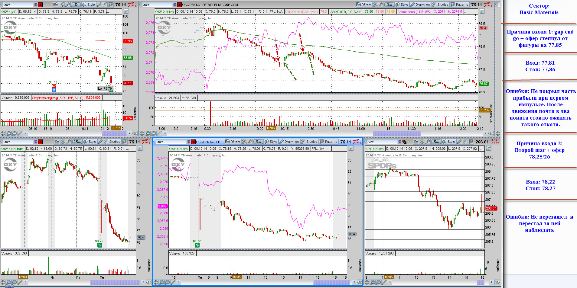Open Studies menu in OXY 15m chart
Screen dimensions: 577x288
click(x=112, y=142)
